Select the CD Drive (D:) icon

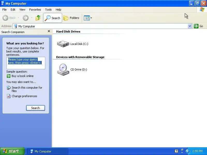click(x=63, y=69)
